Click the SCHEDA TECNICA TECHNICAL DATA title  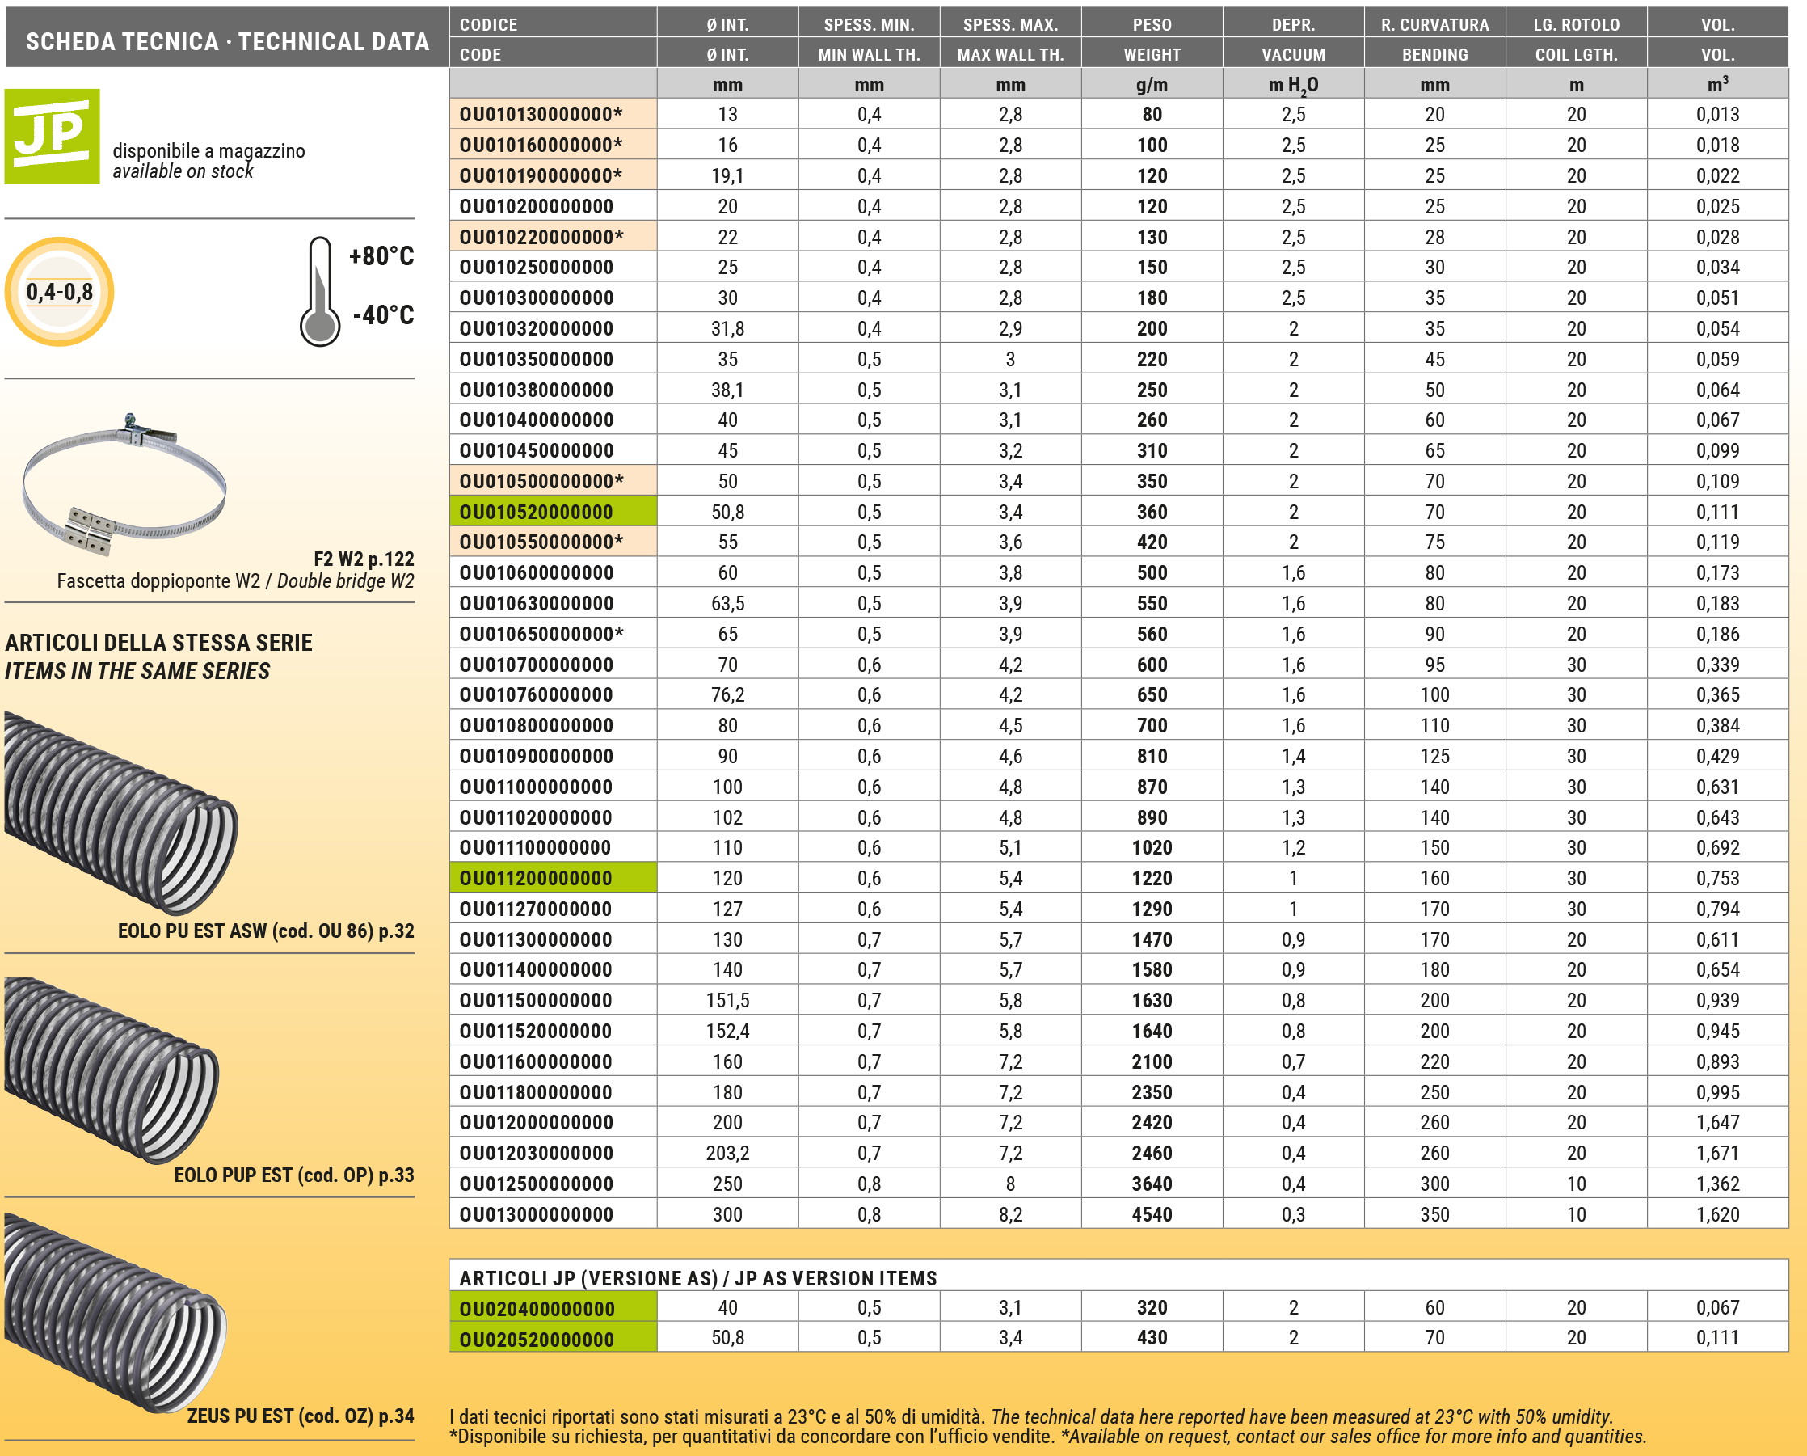[x=227, y=41]
